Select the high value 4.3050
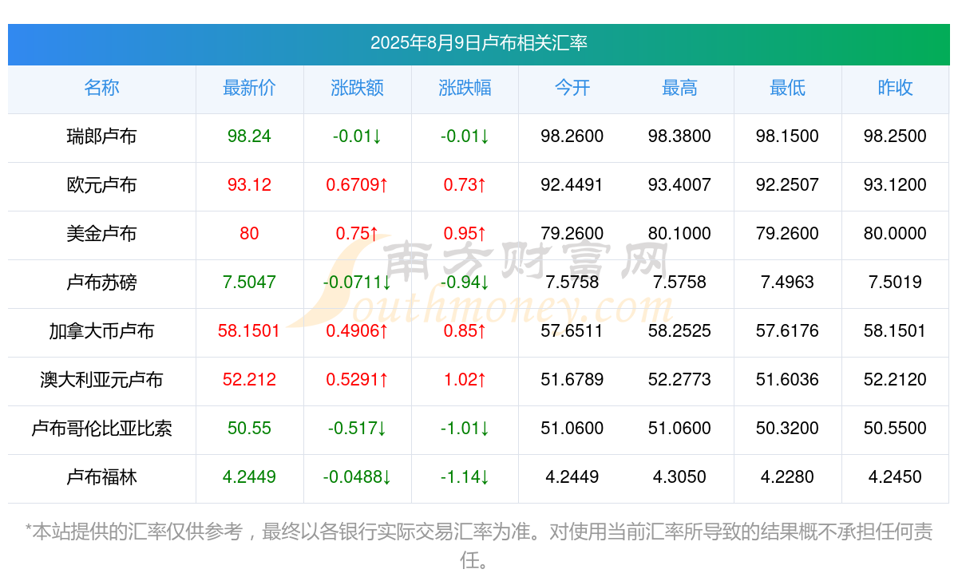This screenshot has height=585, width=958. 679,477
